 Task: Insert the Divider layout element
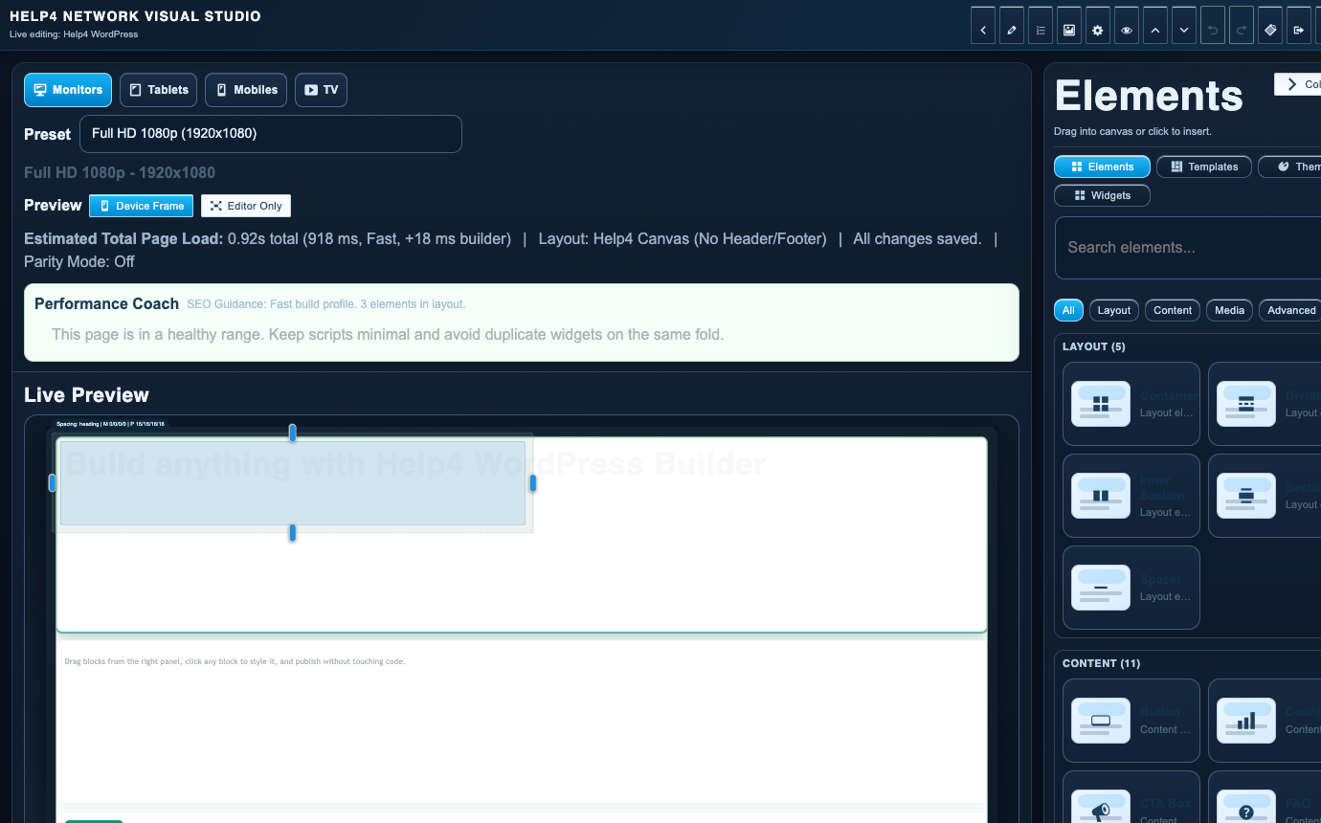(1265, 404)
